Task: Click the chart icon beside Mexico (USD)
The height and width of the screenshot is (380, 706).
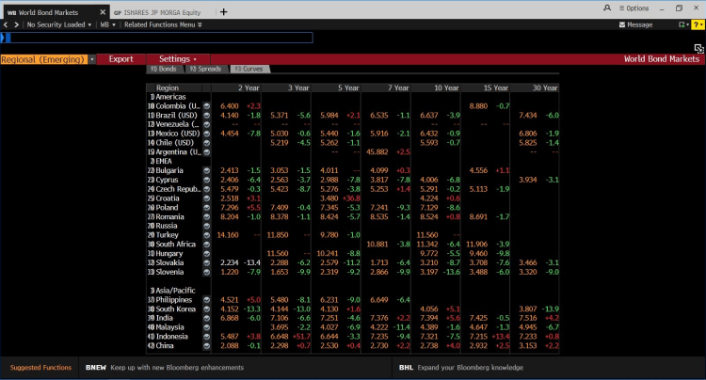Action: pos(207,134)
